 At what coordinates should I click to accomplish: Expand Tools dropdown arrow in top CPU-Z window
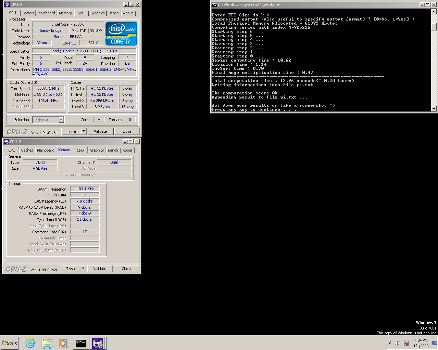pyautogui.click(x=84, y=131)
